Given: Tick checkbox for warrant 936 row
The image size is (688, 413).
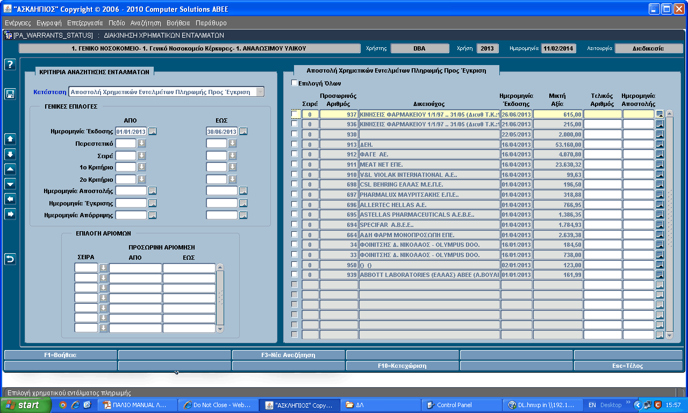Looking at the screenshot, I should (x=295, y=124).
